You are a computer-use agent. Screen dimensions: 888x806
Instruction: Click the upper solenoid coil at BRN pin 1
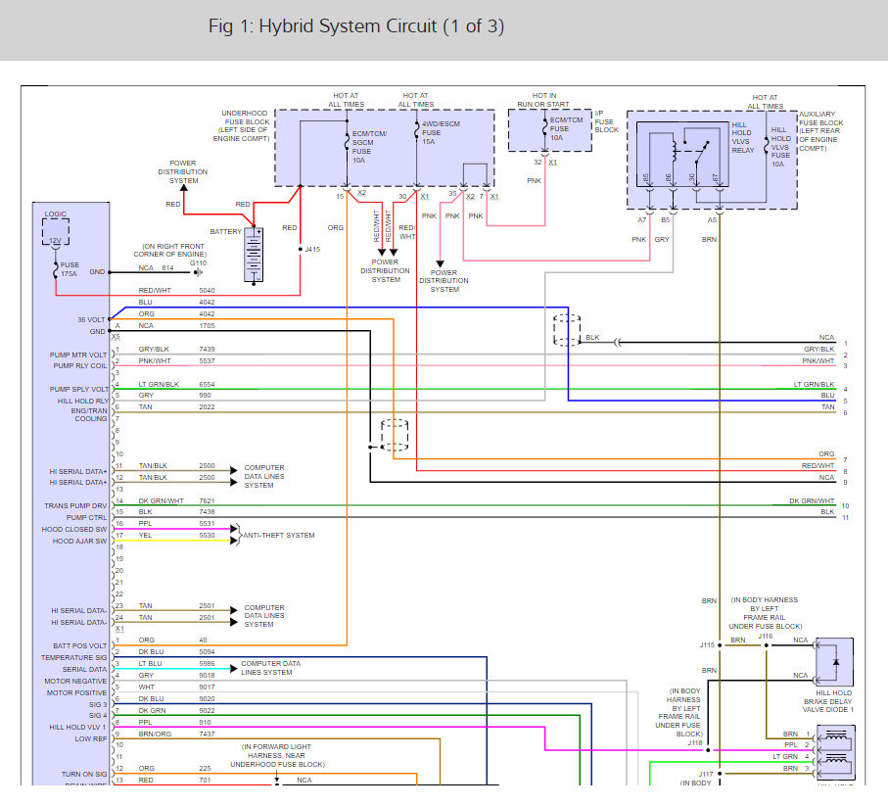pos(835,736)
